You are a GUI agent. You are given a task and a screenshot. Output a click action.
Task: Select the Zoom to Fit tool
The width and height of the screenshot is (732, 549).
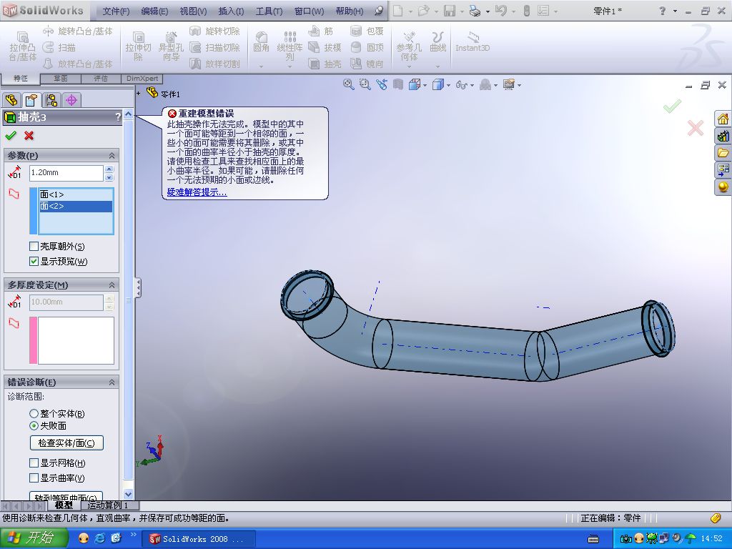click(348, 84)
